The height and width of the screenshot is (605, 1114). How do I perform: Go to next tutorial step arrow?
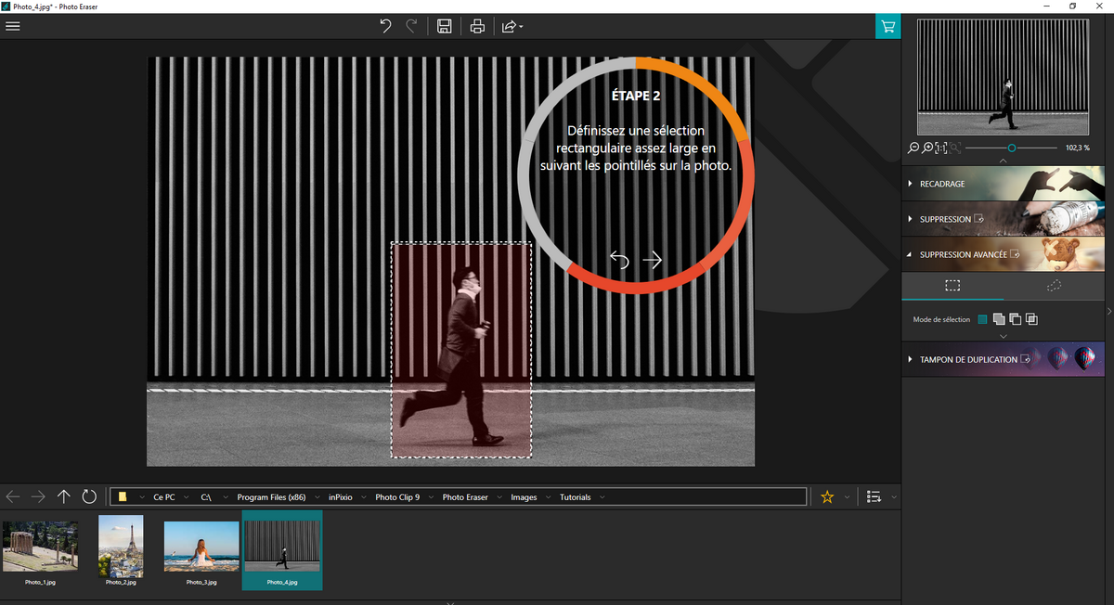click(653, 261)
